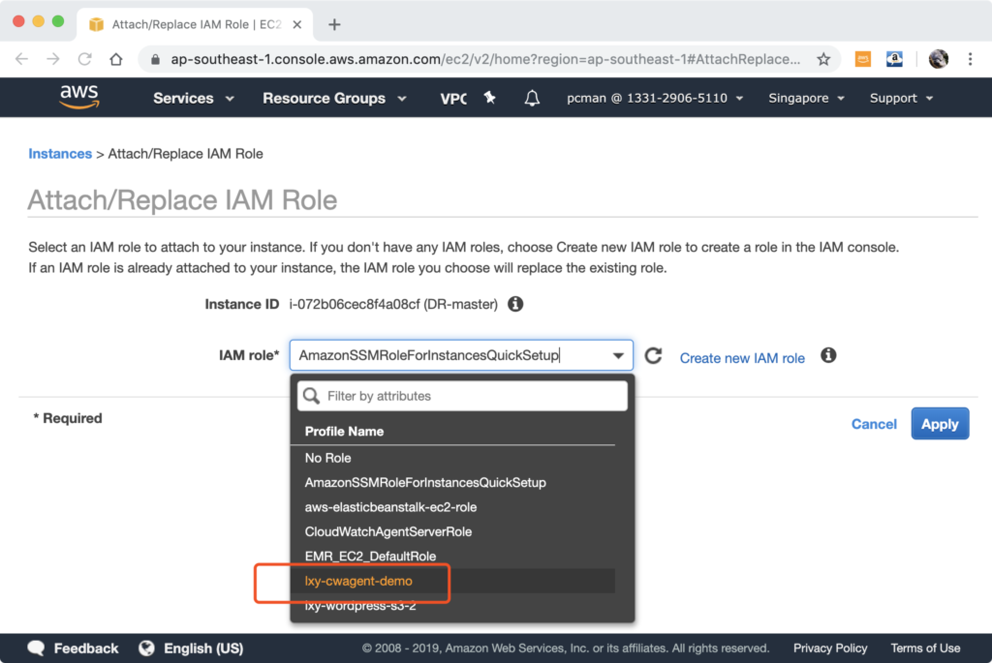Screen dimensions: 992x663
Task: Go back to Instances breadcrumb
Action: click(60, 154)
